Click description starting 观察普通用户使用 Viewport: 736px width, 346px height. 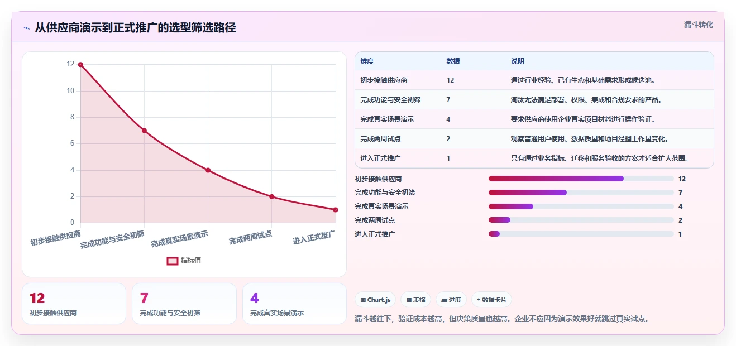[590, 139]
